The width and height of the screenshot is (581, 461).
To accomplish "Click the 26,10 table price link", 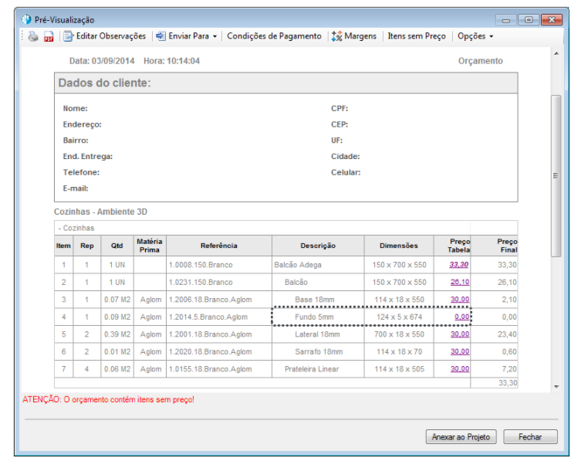I will pyautogui.click(x=460, y=283).
